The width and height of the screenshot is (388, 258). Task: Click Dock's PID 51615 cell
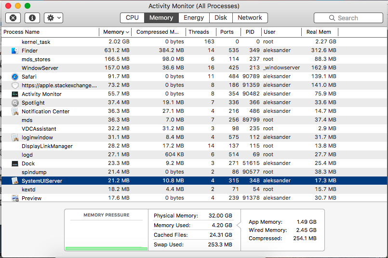[251, 163]
